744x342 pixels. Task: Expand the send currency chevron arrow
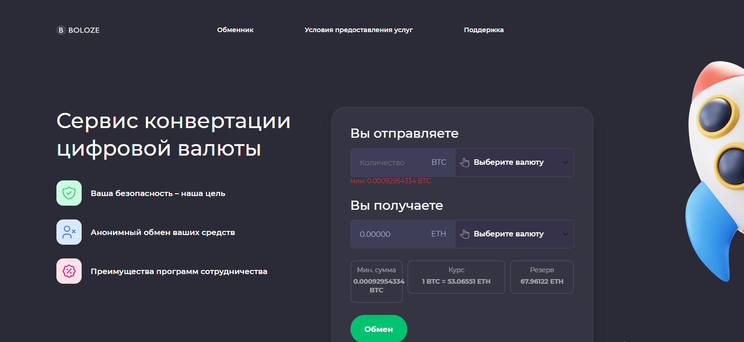[565, 163]
